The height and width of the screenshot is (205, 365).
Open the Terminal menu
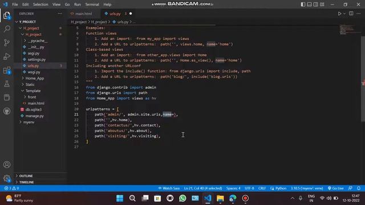92,5
